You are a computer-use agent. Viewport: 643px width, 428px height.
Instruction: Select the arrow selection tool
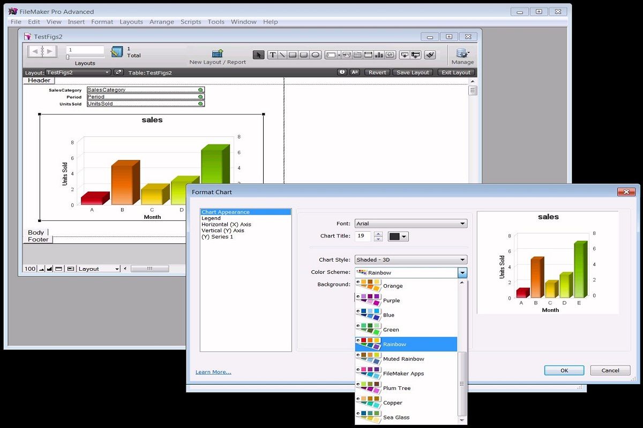click(x=259, y=55)
